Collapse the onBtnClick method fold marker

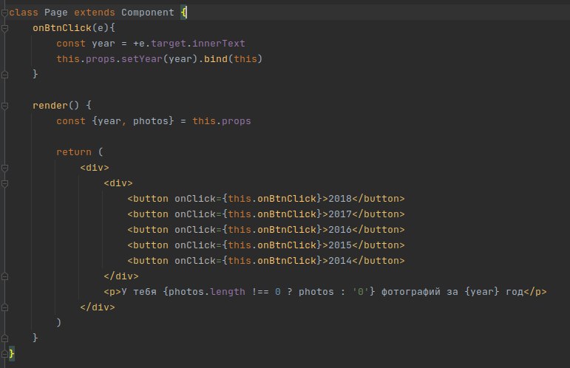[4, 28]
